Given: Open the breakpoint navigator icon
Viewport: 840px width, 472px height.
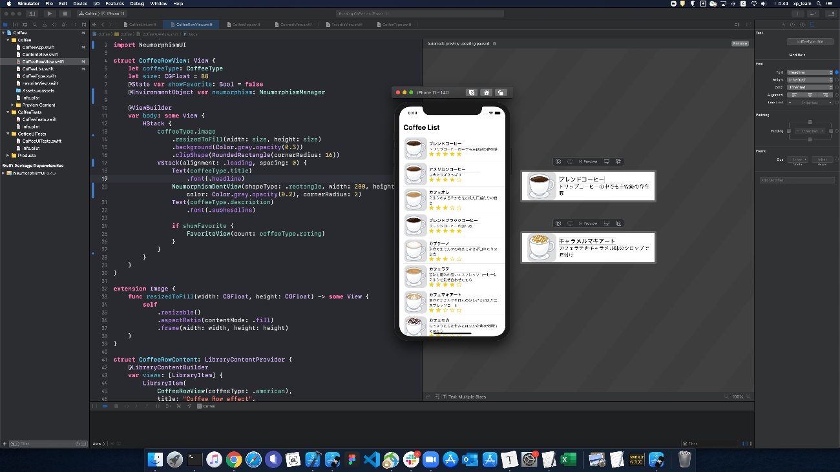Looking at the screenshot, I should [x=74, y=24].
